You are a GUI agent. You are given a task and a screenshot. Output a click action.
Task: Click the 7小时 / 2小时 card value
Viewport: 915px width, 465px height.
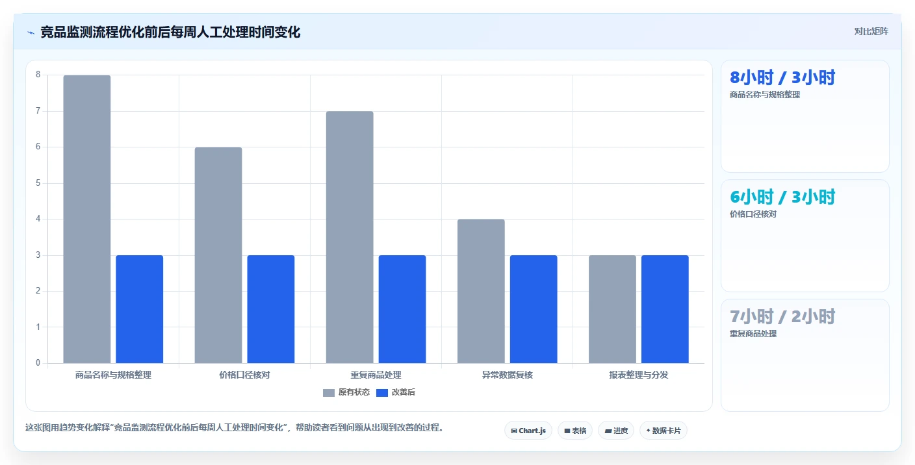[782, 317]
